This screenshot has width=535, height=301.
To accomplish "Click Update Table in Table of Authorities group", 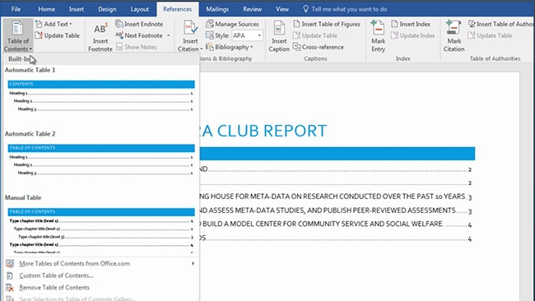I will click(x=490, y=35).
